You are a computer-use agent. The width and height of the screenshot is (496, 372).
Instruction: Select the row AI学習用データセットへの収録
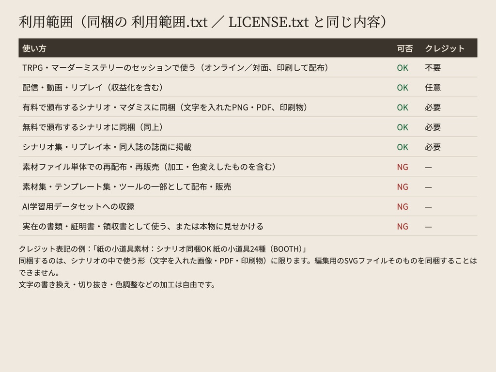(x=248, y=206)
